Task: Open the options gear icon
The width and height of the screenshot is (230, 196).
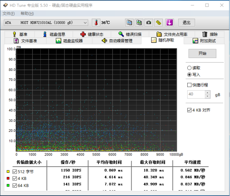Action: point(159,23)
